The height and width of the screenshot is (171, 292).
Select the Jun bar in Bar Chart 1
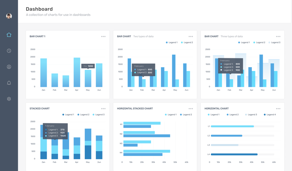(x=99, y=75)
